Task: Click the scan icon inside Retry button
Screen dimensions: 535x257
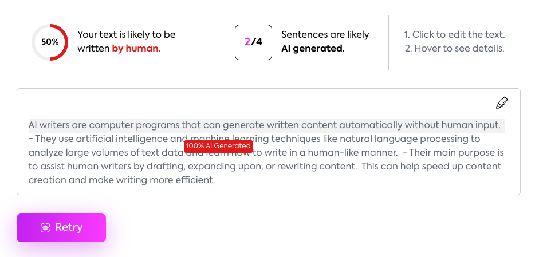Action: [x=45, y=228]
